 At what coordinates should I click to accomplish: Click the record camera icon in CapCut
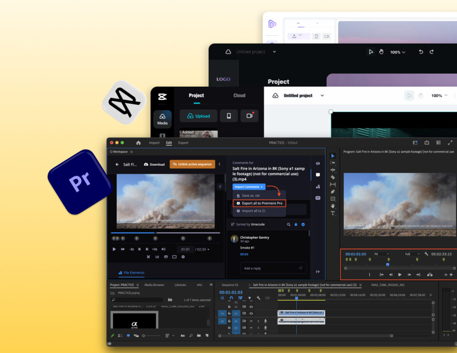249,116
